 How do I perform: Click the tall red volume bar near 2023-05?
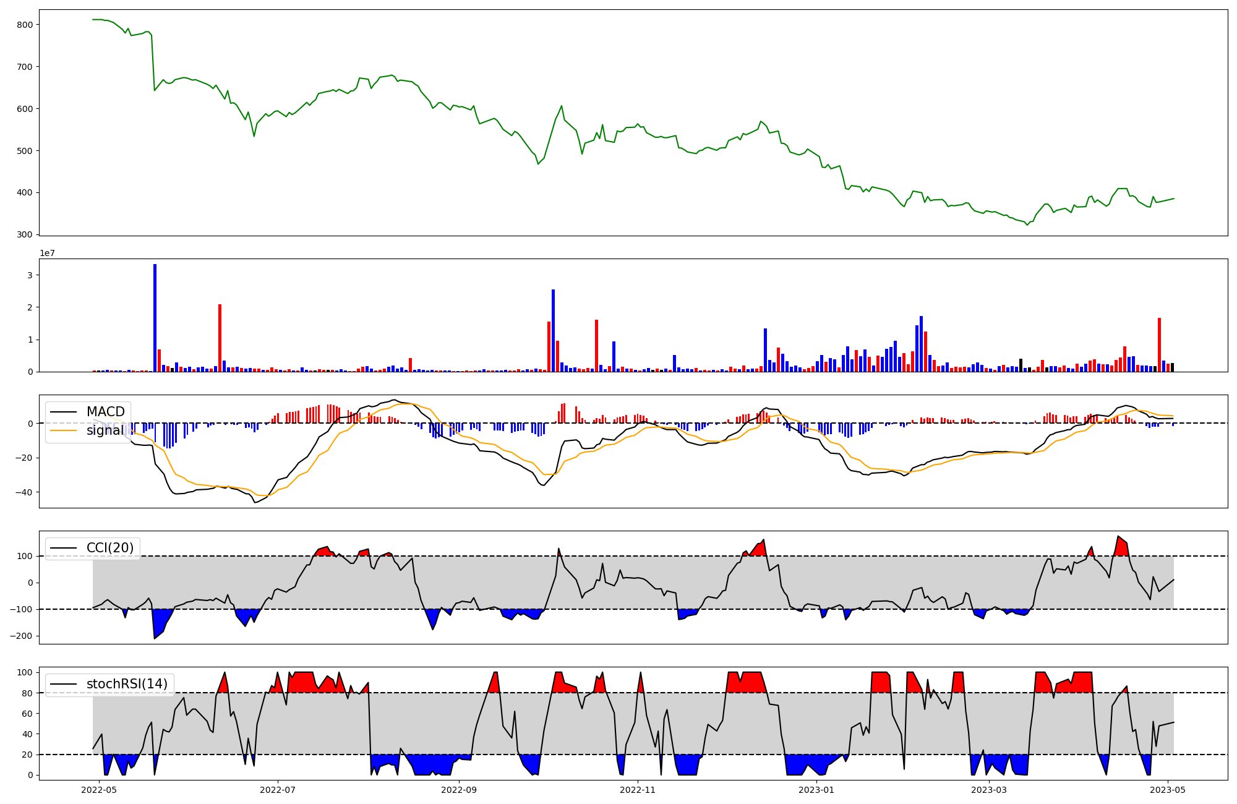point(1159,344)
